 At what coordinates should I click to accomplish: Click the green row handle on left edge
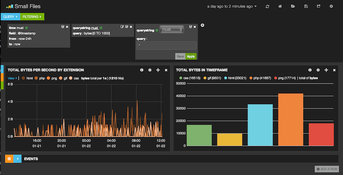pyautogui.click(x=2, y=85)
